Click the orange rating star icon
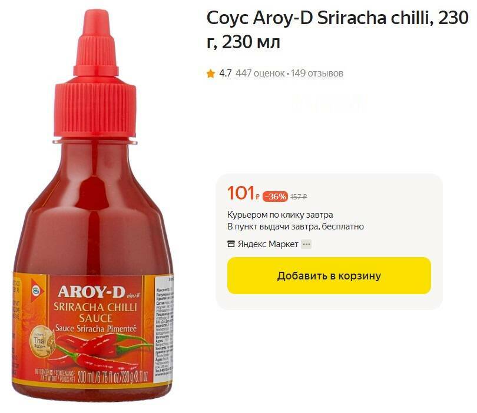 point(210,74)
